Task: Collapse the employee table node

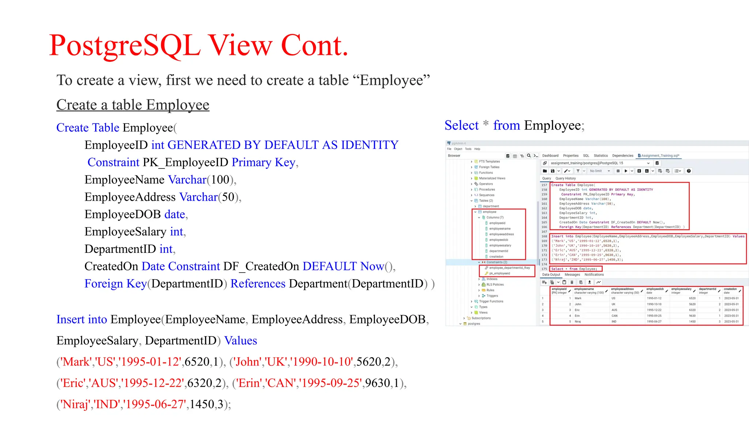Action: pyautogui.click(x=475, y=212)
